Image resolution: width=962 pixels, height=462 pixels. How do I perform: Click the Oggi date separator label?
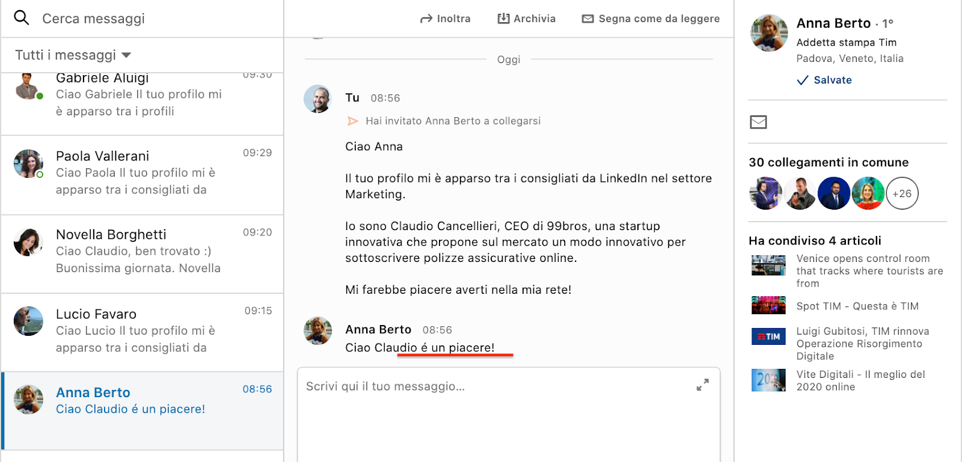point(509,59)
